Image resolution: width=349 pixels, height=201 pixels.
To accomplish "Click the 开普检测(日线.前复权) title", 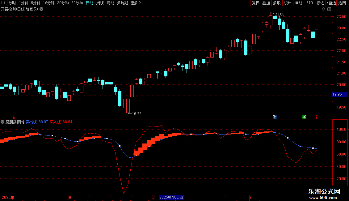I will (19, 9).
